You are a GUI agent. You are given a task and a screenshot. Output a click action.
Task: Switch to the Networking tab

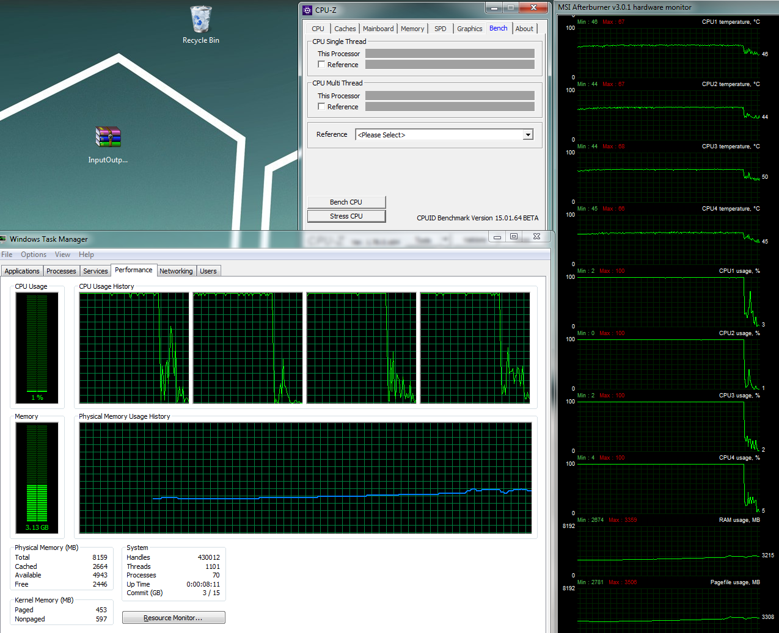(176, 271)
